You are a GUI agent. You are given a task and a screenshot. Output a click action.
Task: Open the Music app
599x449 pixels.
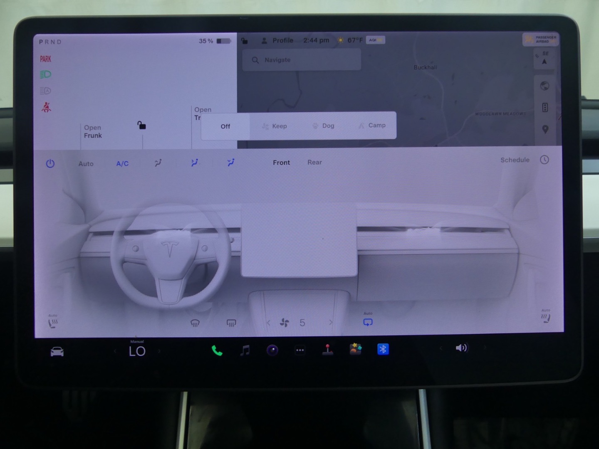pos(245,350)
